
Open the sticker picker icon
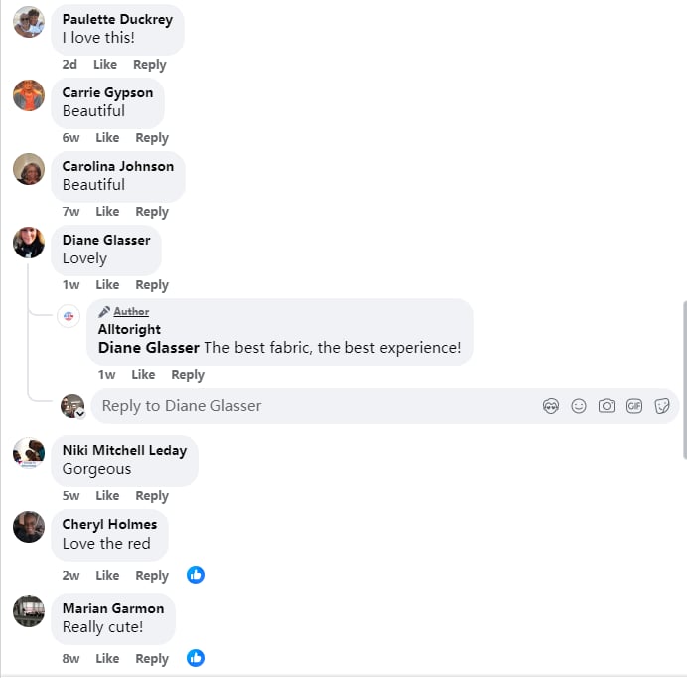pos(662,406)
